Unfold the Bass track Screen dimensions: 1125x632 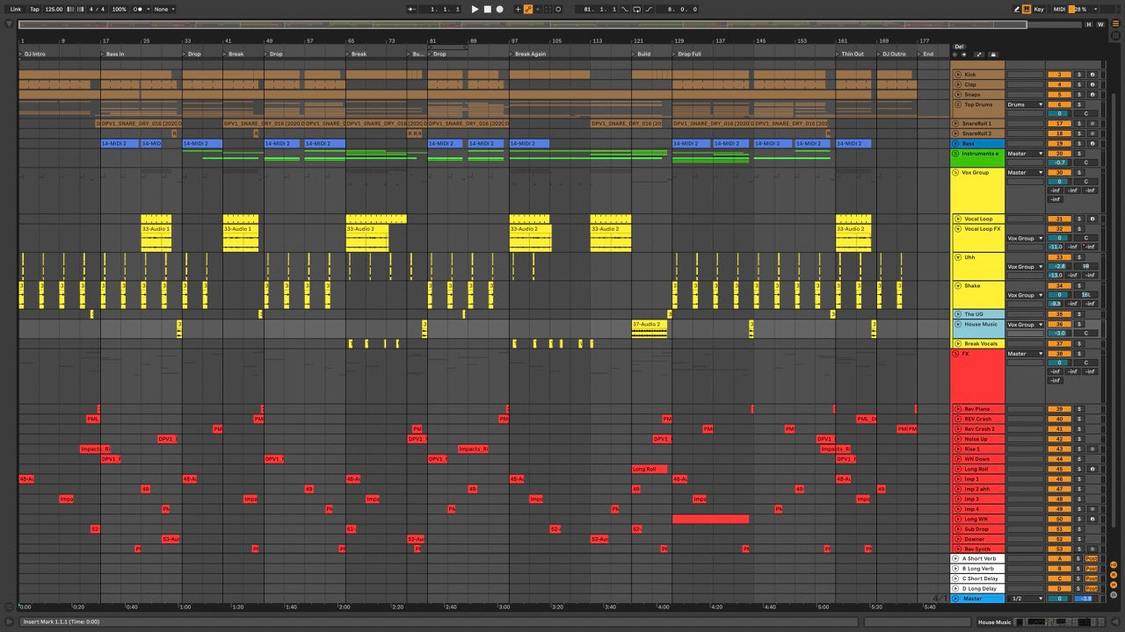957,143
